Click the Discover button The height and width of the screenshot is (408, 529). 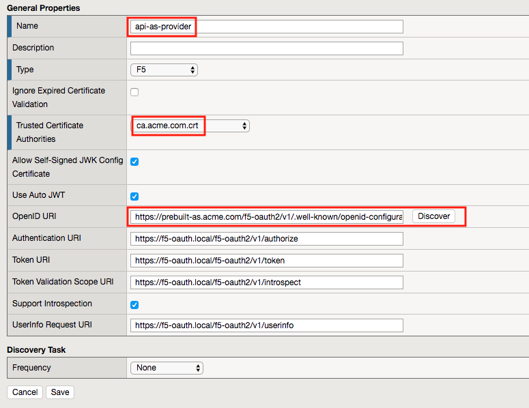pyautogui.click(x=433, y=216)
